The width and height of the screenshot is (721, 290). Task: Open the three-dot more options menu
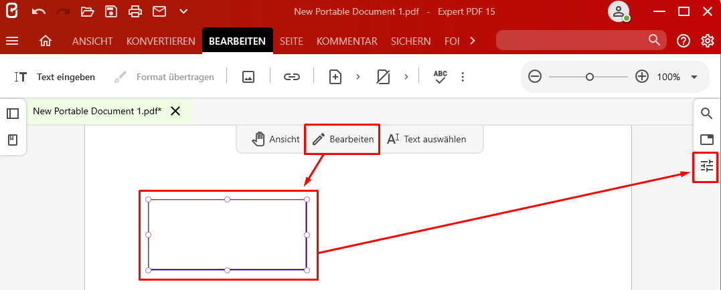(463, 77)
